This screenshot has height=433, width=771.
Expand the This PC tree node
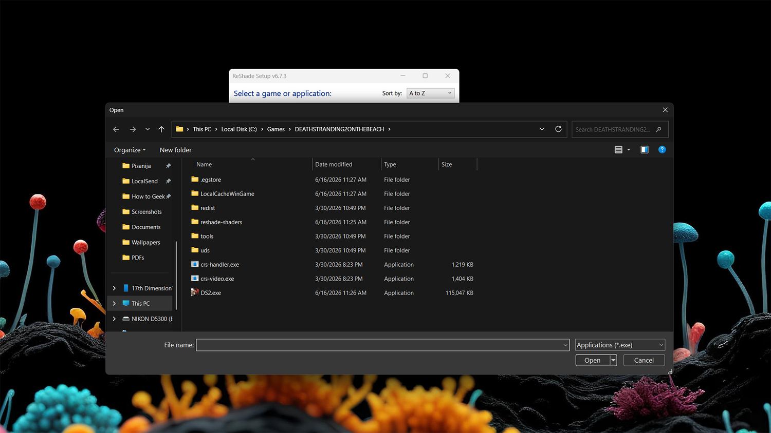[x=114, y=304]
